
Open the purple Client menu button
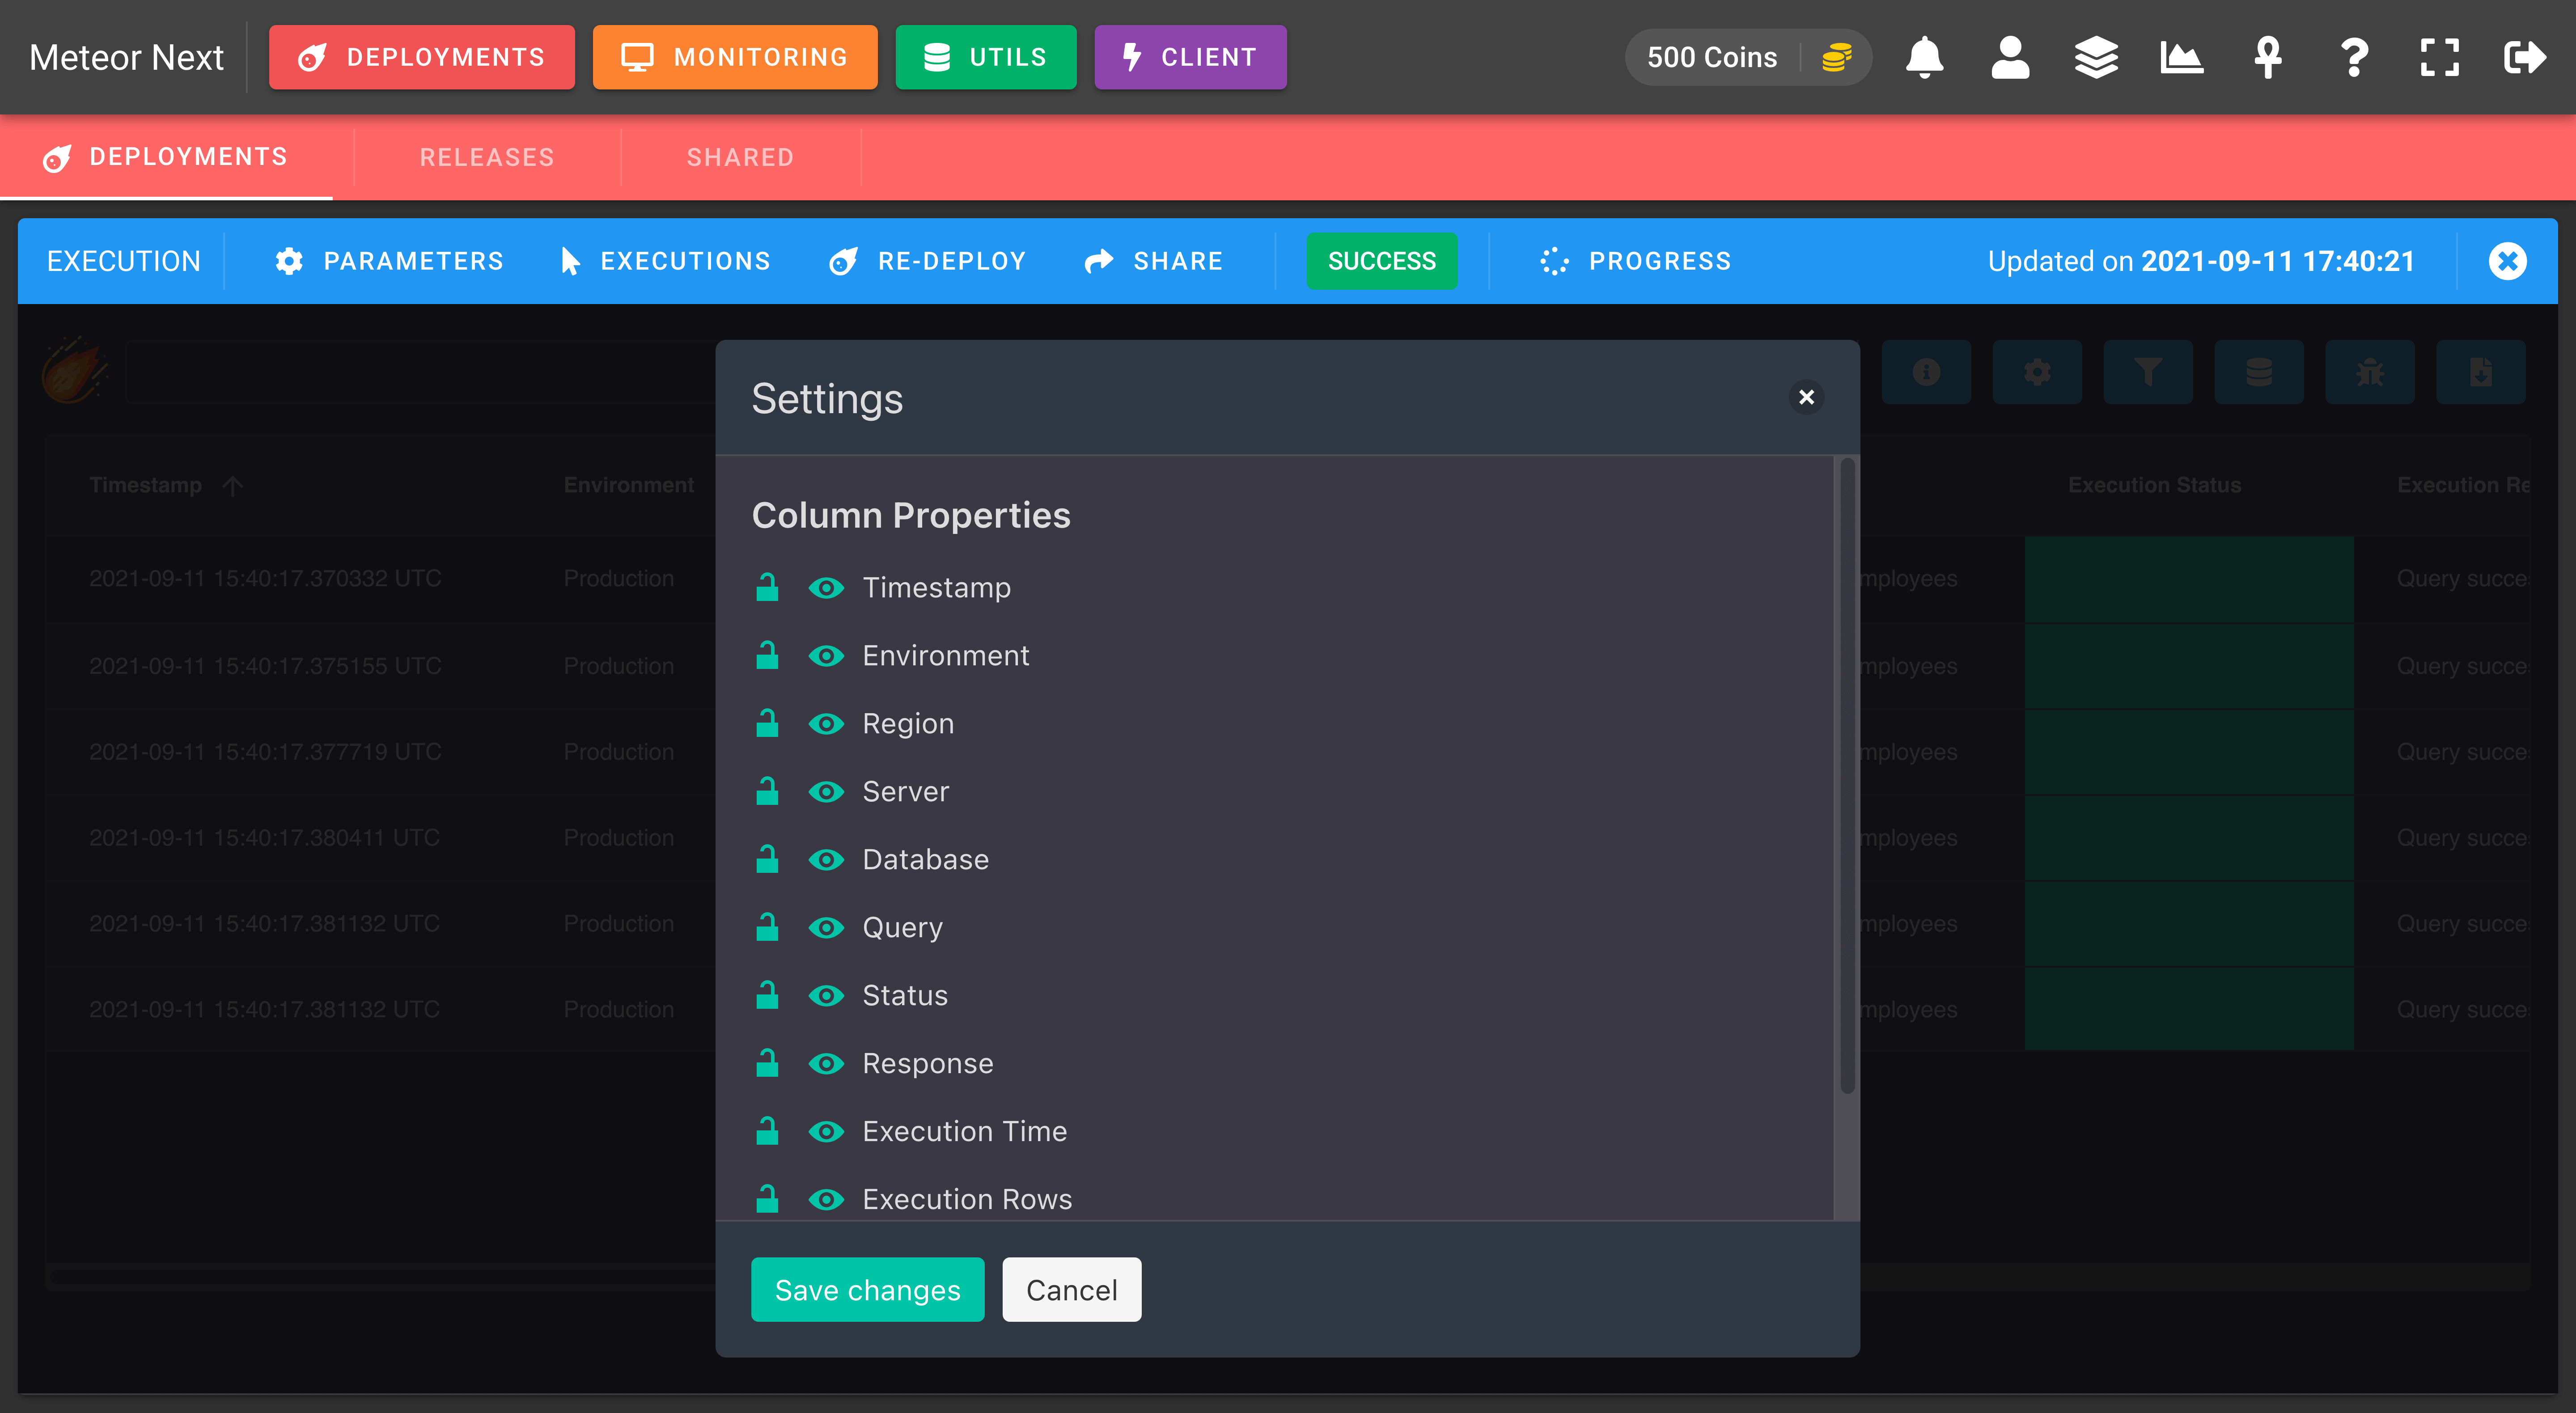pos(1190,57)
